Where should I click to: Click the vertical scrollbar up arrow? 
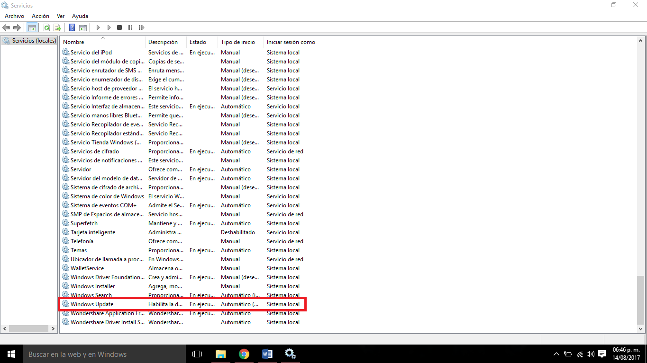(x=641, y=41)
